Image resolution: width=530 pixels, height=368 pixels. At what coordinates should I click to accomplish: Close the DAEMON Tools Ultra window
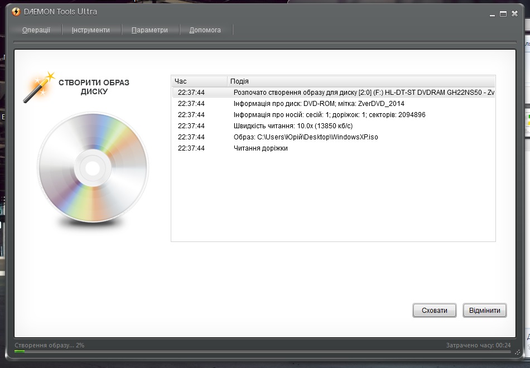click(x=514, y=13)
